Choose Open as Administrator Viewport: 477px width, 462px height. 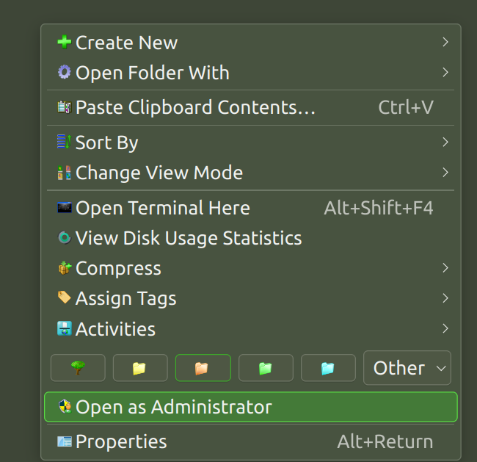(251, 407)
